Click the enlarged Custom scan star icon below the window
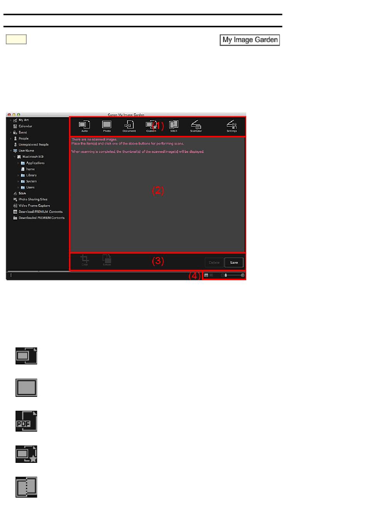 (x=26, y=454)
